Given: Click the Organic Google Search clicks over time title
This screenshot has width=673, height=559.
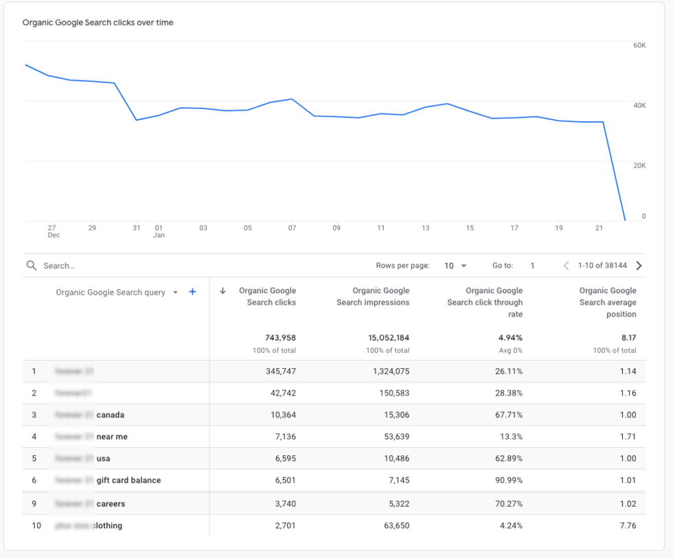Looking at the screenshot, I should 98,22.
